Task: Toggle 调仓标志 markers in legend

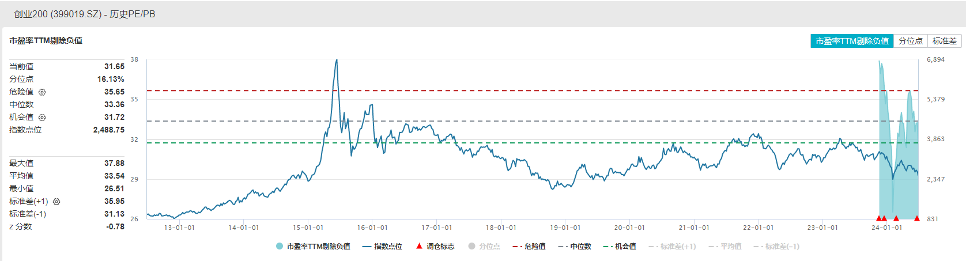Action: 435,247
